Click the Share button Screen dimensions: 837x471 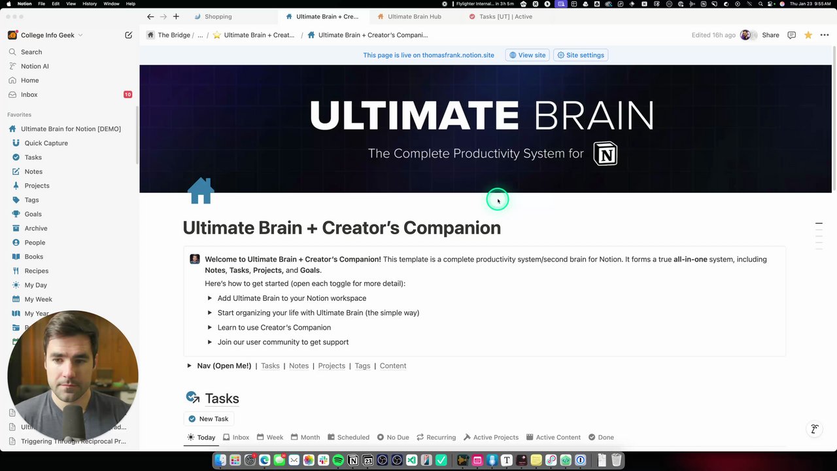coord(770,35)
